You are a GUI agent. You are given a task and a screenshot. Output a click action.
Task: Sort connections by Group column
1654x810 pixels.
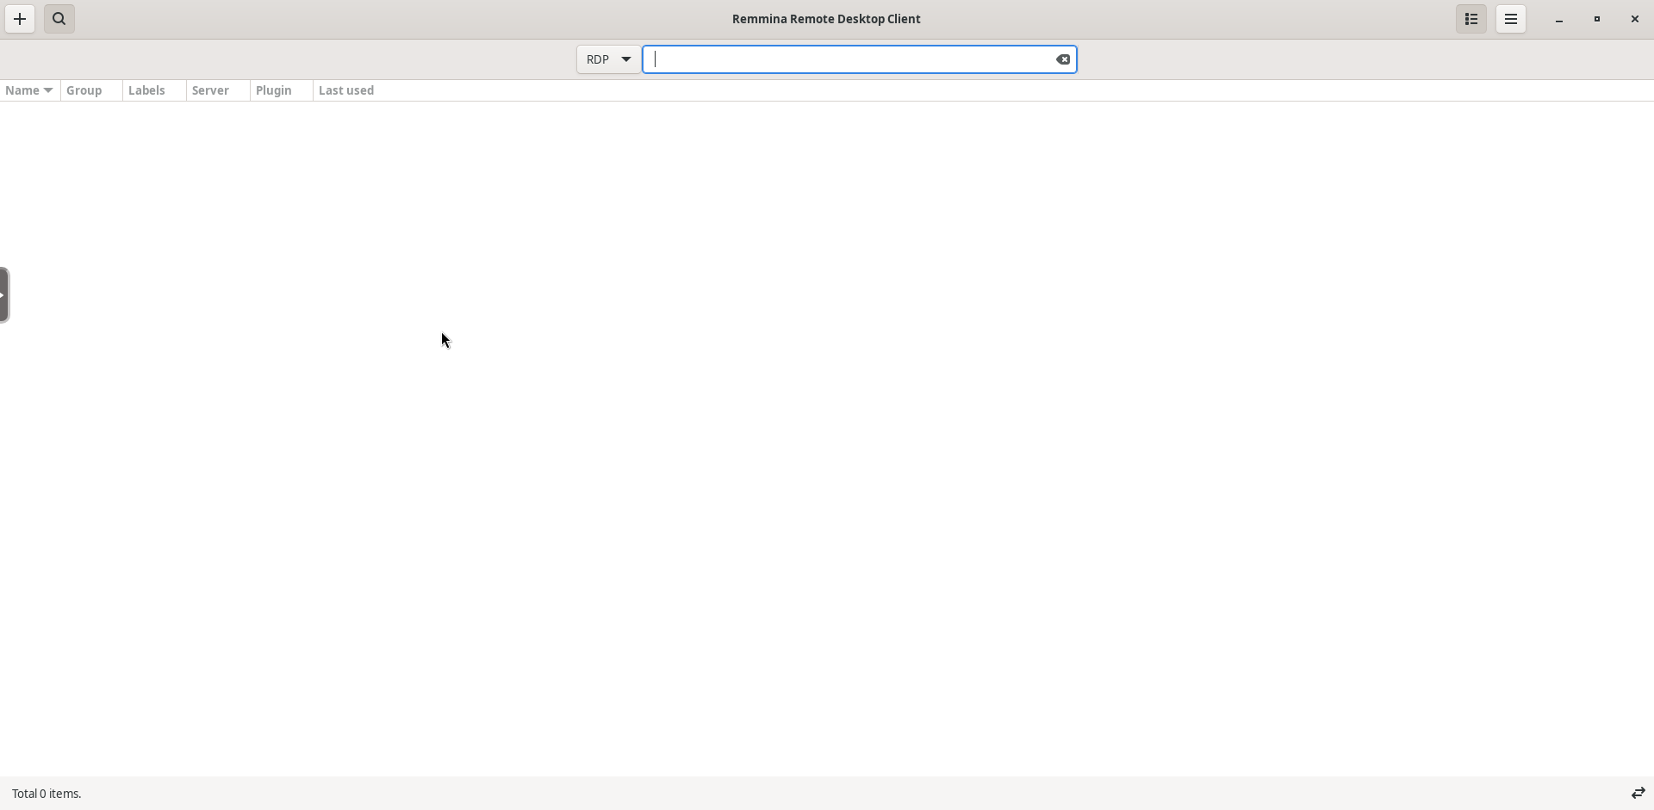pos(91,90)
